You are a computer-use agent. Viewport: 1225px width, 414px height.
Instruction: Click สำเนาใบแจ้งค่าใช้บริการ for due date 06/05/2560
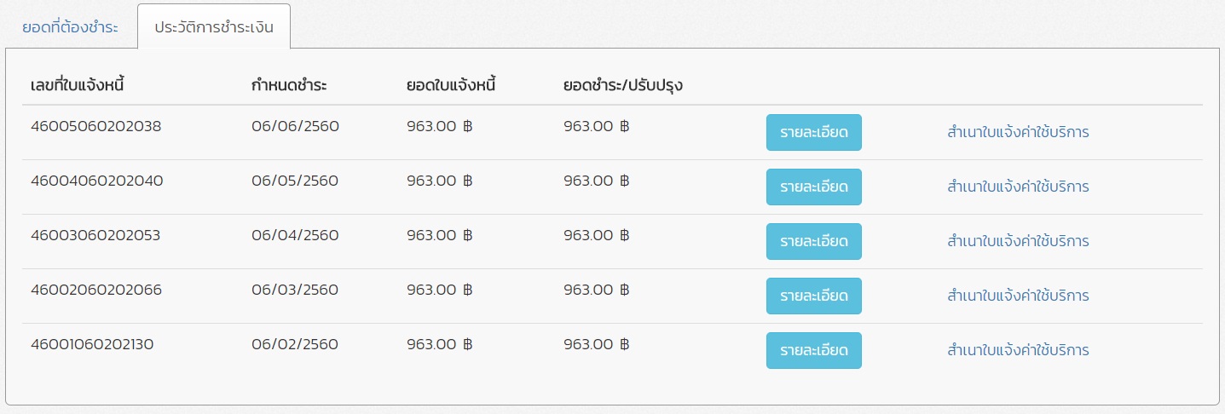pyautogui.click(x=1018, y=187)
